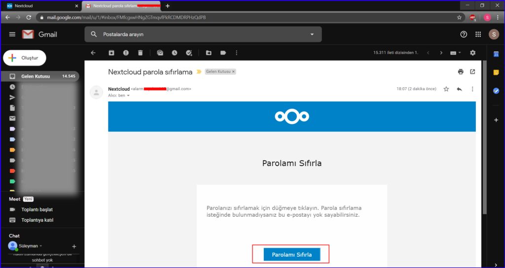Move email to a folder
Viewport: 505px width, 268px height.
coord(209,53)
